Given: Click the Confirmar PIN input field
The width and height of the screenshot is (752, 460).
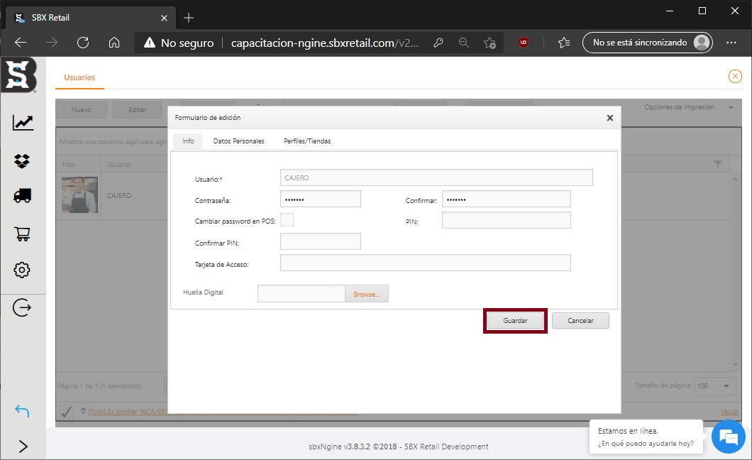Looking at the screenshot, I should point(321,241).
